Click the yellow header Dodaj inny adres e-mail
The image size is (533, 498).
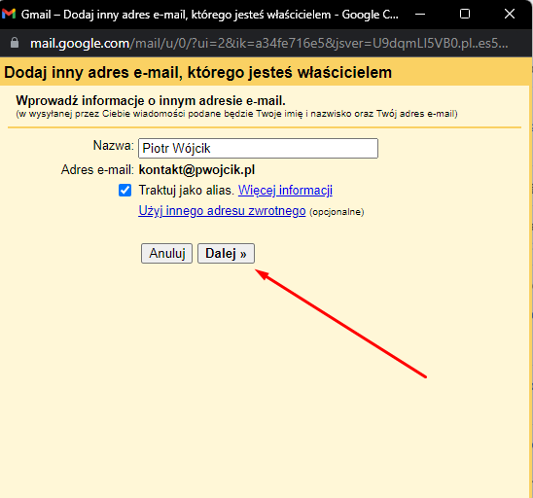197,72
